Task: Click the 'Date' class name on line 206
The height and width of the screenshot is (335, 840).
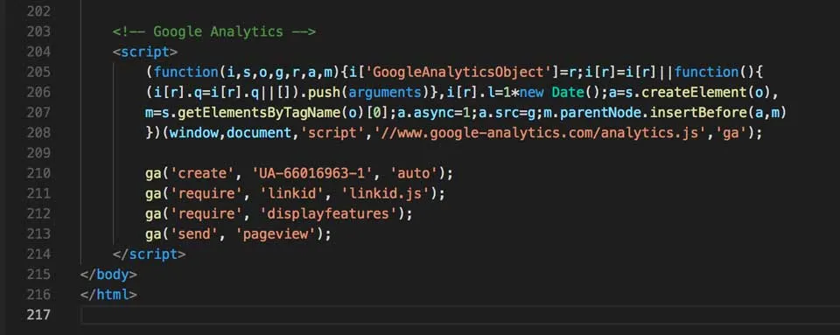Action: tap(568, 93)
